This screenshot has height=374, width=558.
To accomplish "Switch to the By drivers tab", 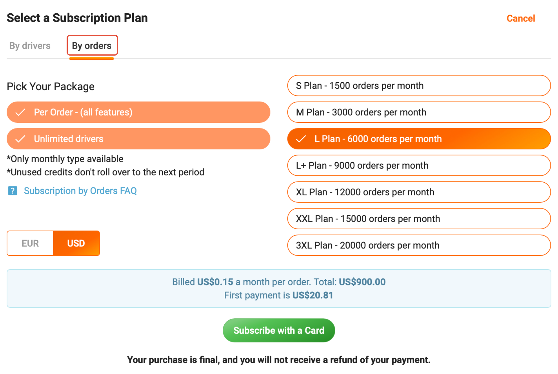I will (30, 46).
